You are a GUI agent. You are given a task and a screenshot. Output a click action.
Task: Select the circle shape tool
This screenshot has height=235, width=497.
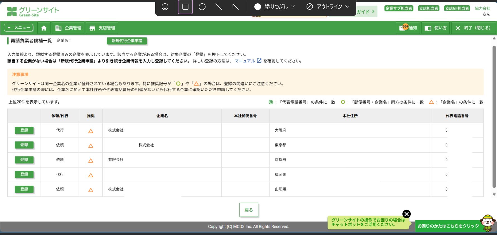(x=202, y=7)
